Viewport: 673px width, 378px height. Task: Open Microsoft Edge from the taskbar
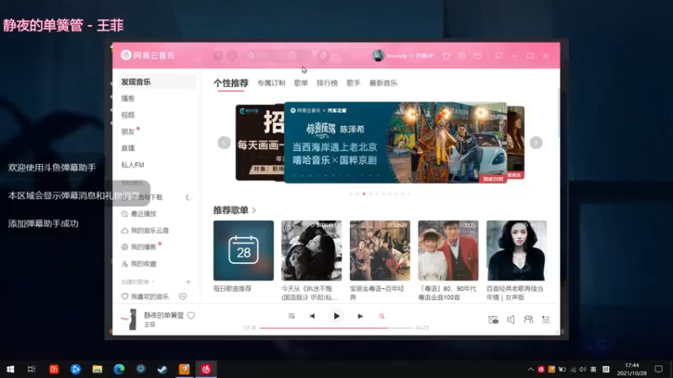(x=119, y=369)
